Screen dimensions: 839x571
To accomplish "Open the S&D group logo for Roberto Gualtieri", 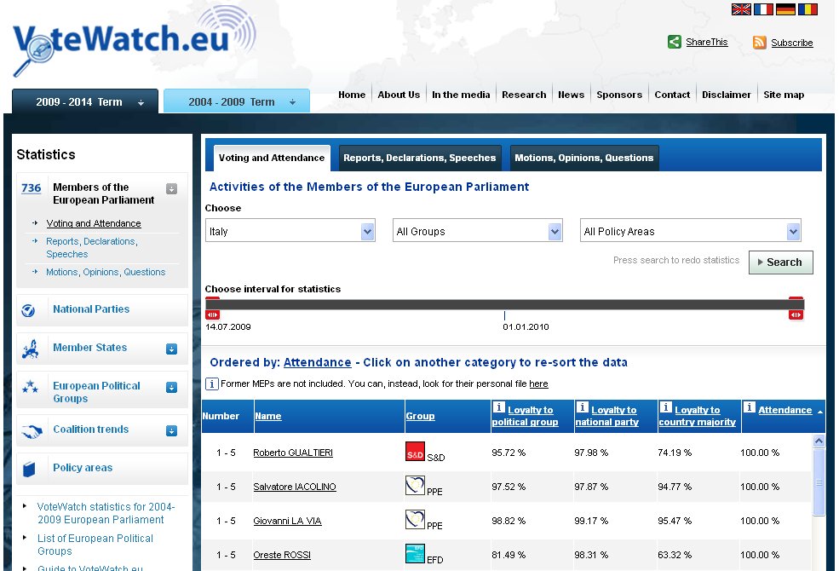I will click(x=415, y=453).
